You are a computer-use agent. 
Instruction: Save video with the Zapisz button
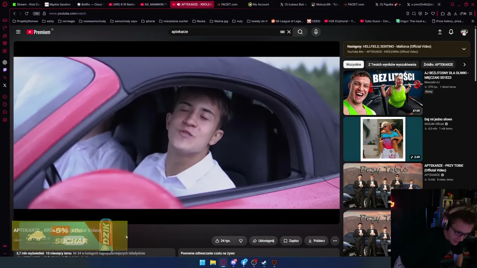coord(291,241)
